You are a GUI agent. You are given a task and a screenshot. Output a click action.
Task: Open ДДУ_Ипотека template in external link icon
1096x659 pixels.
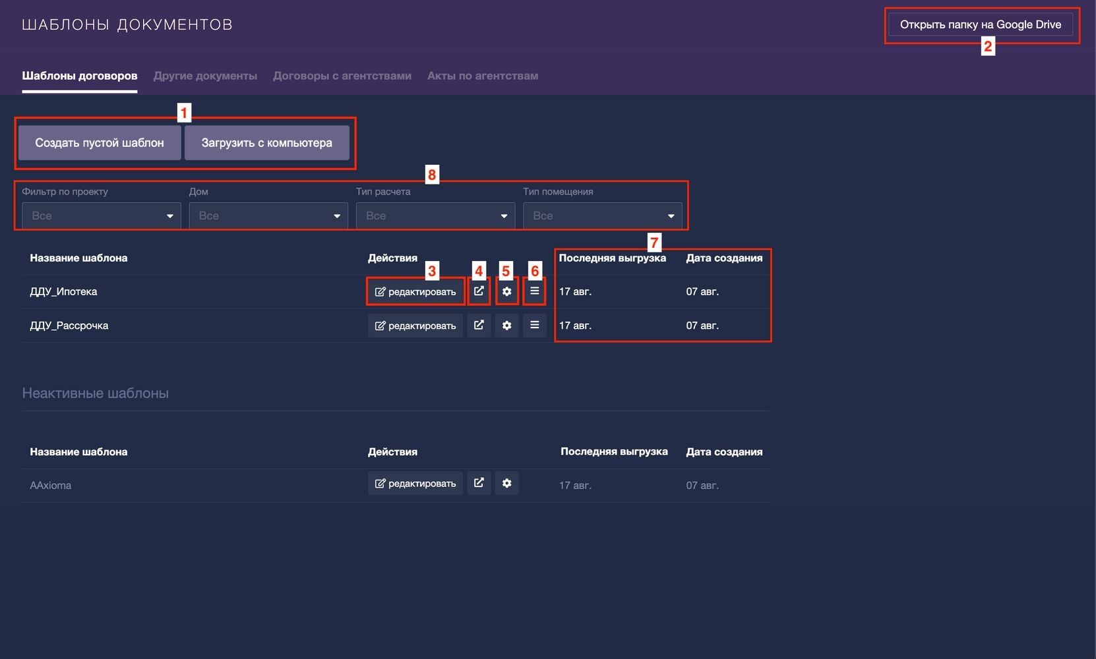(x=479, y=291)
